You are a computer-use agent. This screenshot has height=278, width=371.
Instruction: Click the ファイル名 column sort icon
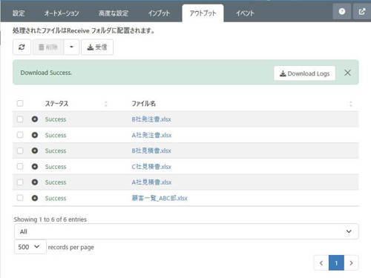[x=350, y=104]
